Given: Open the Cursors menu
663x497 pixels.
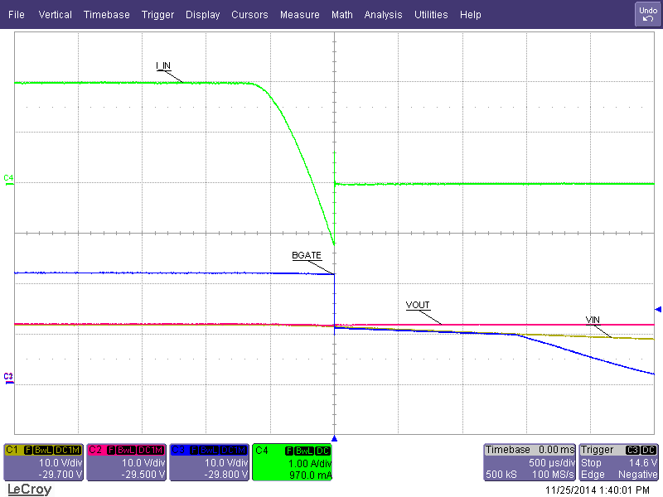Looking at the screenshot, I should (x=249, y=14).
